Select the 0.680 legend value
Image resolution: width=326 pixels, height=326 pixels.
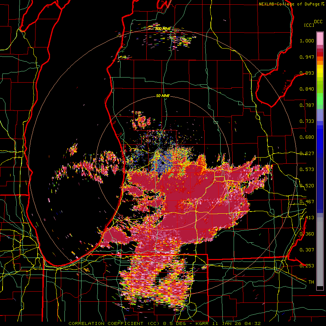307,137
